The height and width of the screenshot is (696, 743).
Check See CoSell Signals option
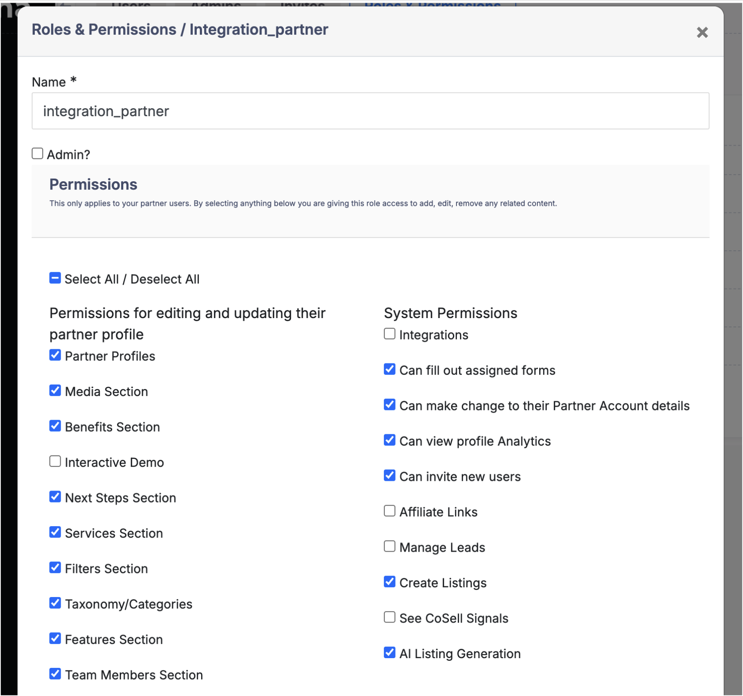pos(390,617)
